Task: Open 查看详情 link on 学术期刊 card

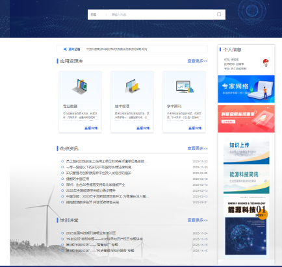Action: tap(195, 128)
